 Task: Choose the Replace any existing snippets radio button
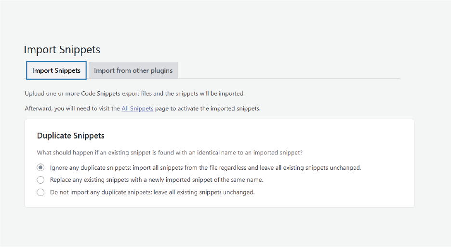click(40, 180)
